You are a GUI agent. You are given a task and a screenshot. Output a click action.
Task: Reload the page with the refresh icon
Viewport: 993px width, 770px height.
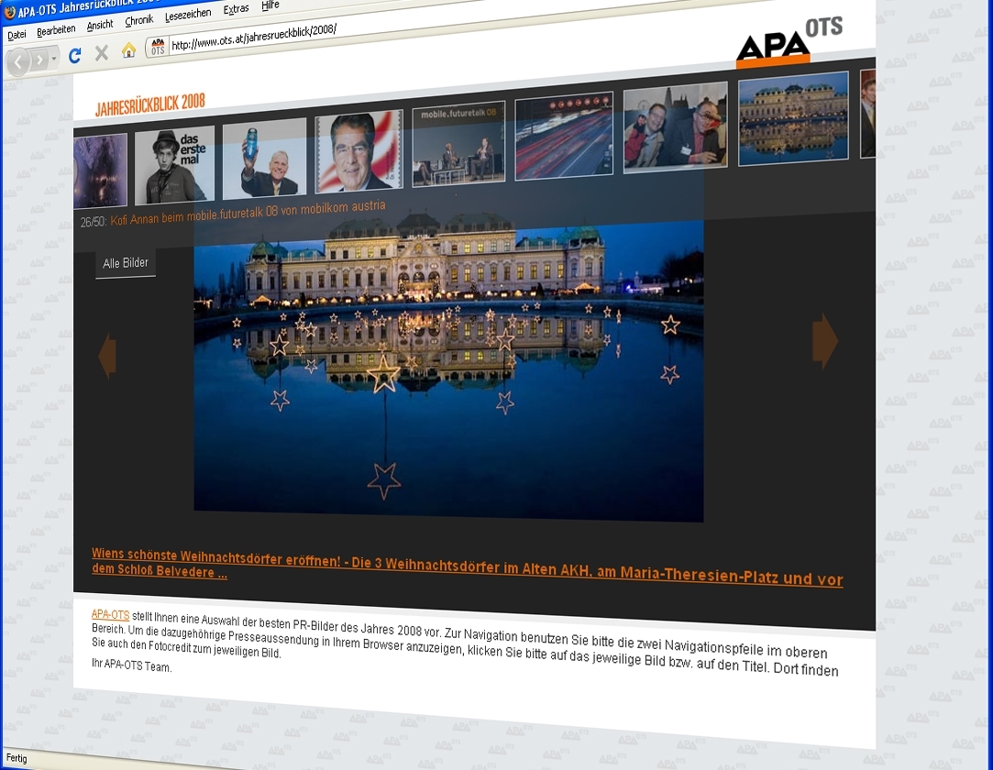click(x=75, y=56)
